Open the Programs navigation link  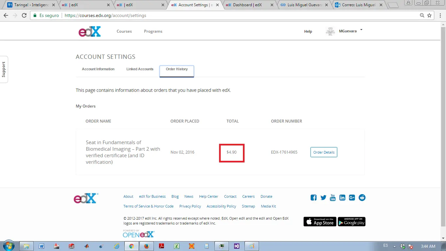[153, 31]
